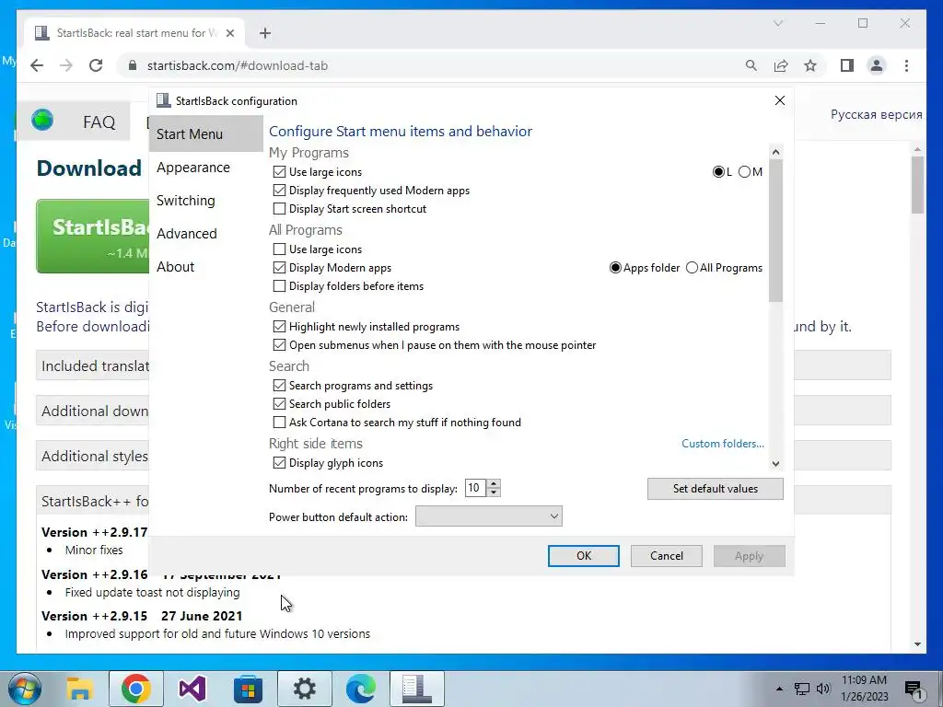The image size is (943, 707).
Task: Click Cancel in configuration dialog
Action: [667, 556]
